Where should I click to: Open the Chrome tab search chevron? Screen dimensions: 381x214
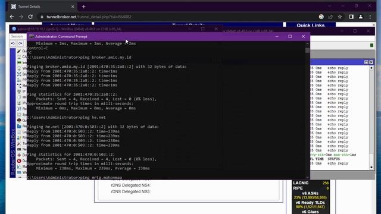point(329,6)
